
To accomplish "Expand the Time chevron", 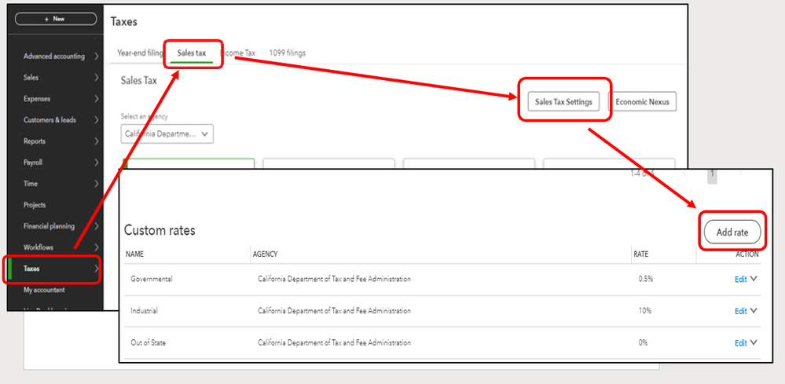I will coord(96,184).
